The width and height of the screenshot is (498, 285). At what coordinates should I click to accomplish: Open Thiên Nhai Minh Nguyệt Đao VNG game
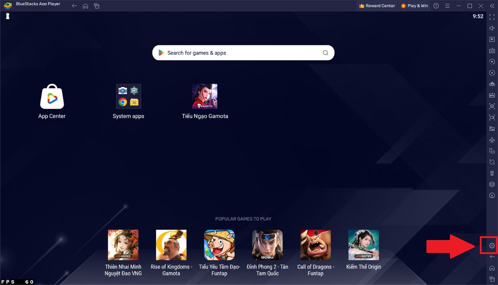(x=123, y=253)
